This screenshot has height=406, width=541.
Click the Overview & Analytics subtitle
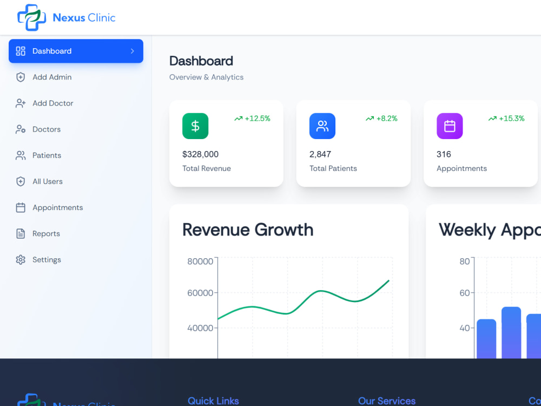[206, 77]
